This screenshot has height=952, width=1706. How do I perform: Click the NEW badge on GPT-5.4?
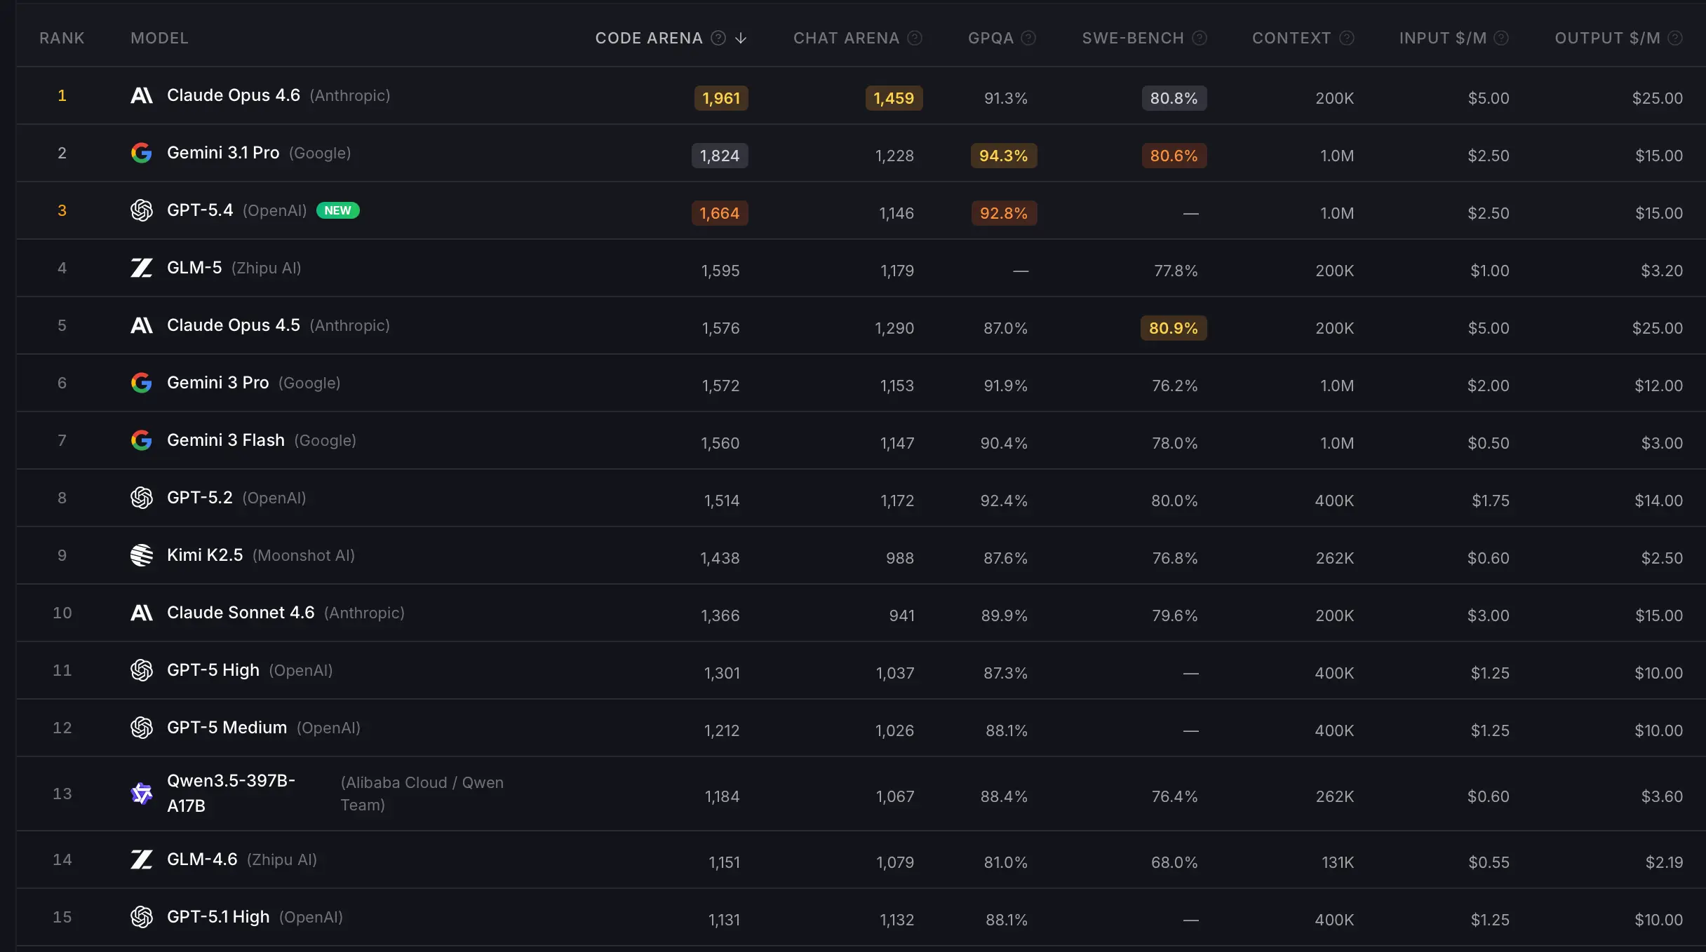pos(339,210)
